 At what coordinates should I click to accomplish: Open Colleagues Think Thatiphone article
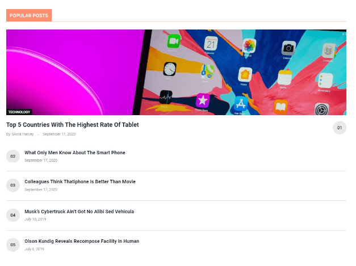[x=79, y=182]
